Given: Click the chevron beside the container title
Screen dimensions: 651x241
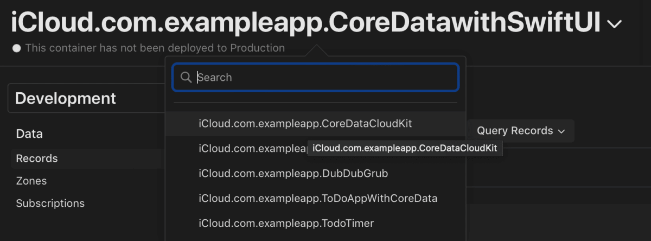Looking at the screenshot, I should tap(614, 24).
